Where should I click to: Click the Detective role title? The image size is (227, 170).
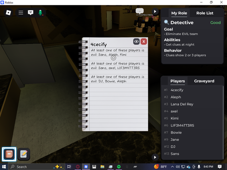click(x=182, y=23)
